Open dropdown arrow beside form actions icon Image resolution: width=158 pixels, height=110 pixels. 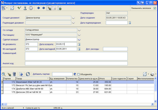7,8
